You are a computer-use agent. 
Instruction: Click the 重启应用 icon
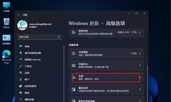[74, 90]
